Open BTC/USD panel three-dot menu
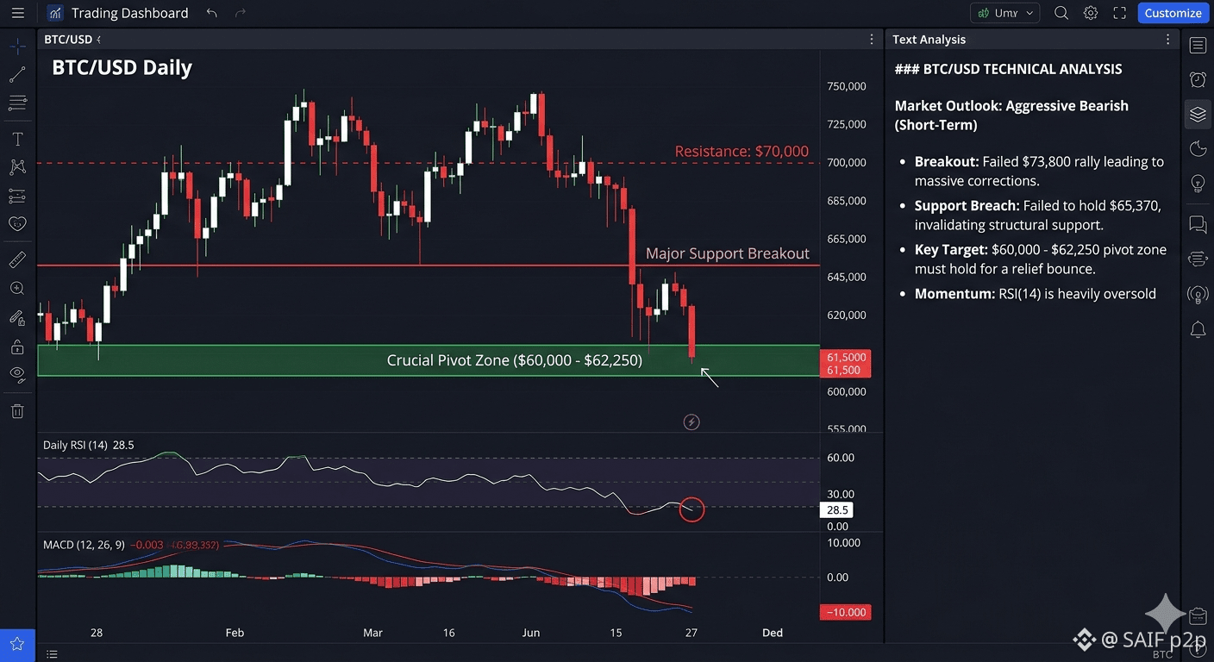The height and width of the screenshot is (662, 1214). 872,40
